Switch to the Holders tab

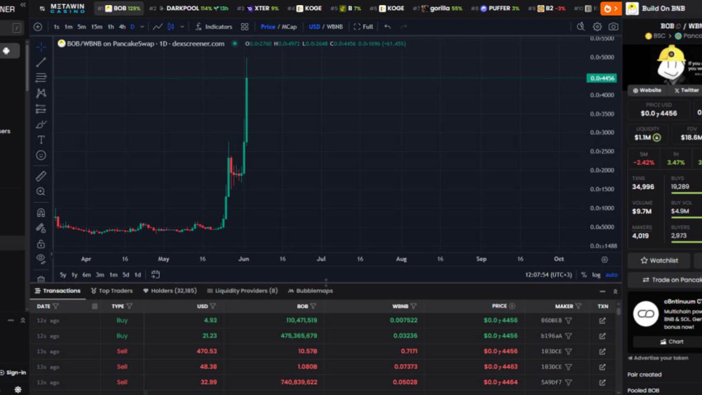point(170,291)
